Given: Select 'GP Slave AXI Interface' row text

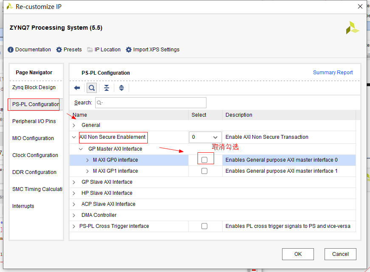Looking at the screenshot, I should pos(107,182).
